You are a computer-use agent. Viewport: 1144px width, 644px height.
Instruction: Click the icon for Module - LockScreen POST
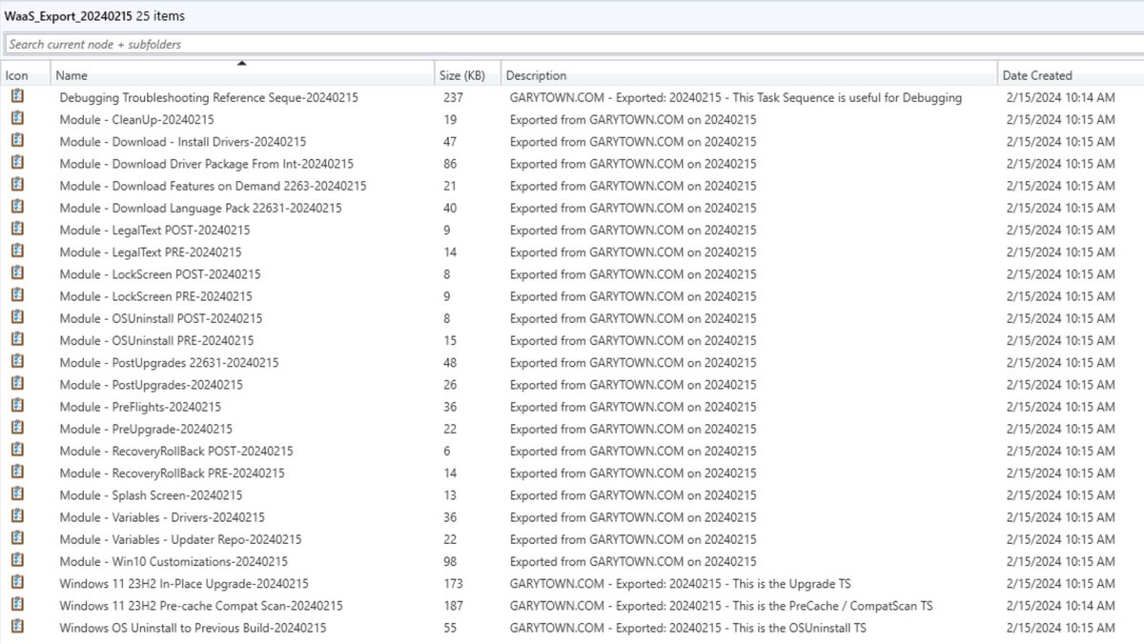point(17,273)
